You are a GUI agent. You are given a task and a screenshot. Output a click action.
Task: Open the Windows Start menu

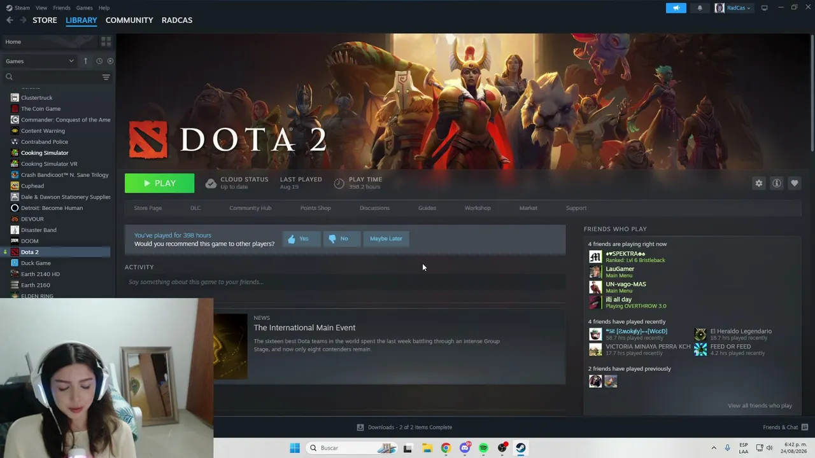(x=295, y=448)
